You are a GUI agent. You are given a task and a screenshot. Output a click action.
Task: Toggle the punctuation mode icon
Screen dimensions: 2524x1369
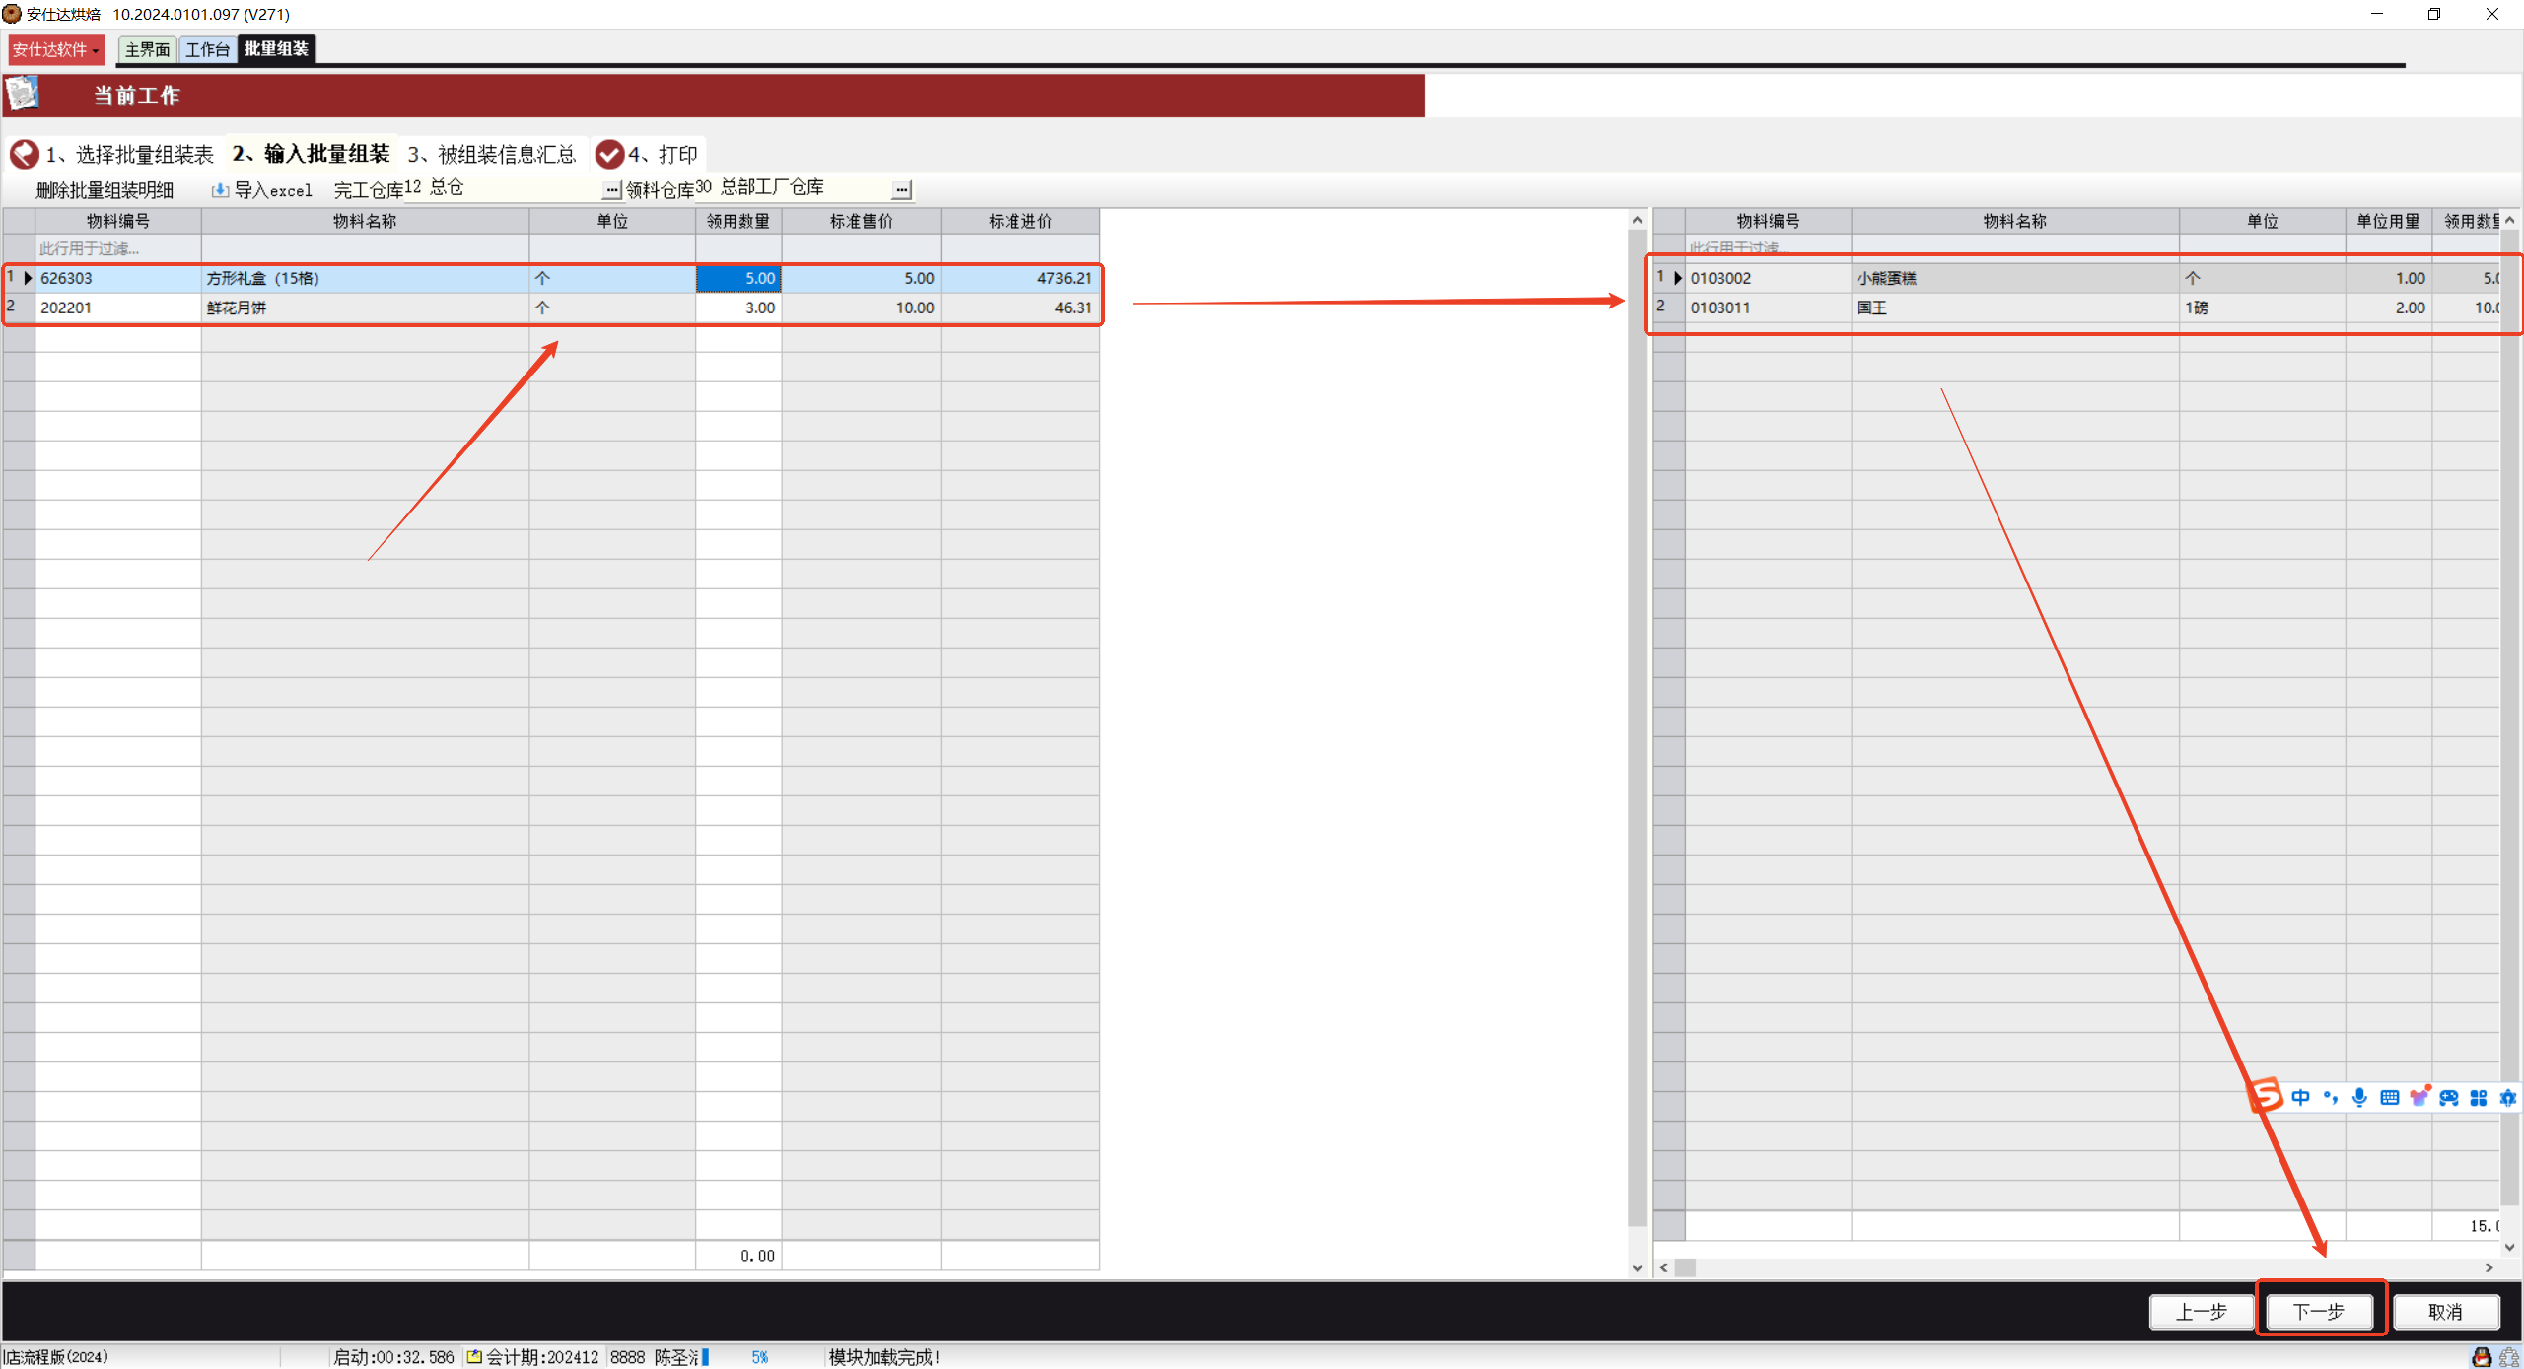(2330, 1097)
